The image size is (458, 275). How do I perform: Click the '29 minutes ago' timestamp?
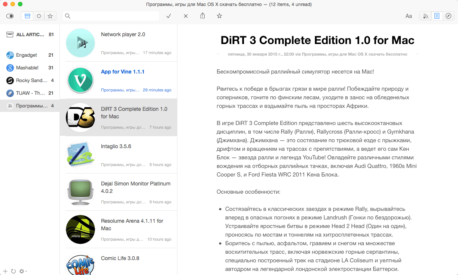tap(157, 90)
